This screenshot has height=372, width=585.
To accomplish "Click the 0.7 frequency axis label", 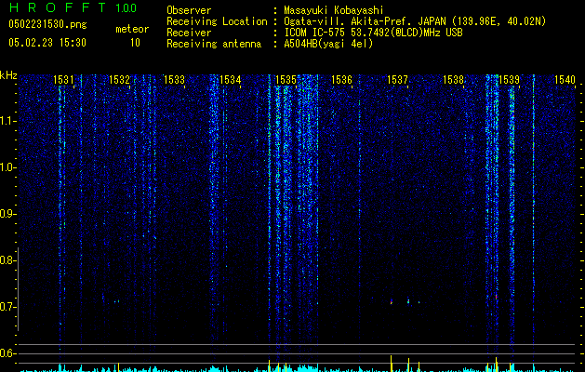I will [7, 307].
